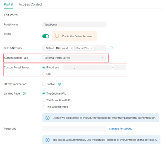Enable HTTPS Redirection checkbox
Screen dimensions: 165x147
pos(44,84)
